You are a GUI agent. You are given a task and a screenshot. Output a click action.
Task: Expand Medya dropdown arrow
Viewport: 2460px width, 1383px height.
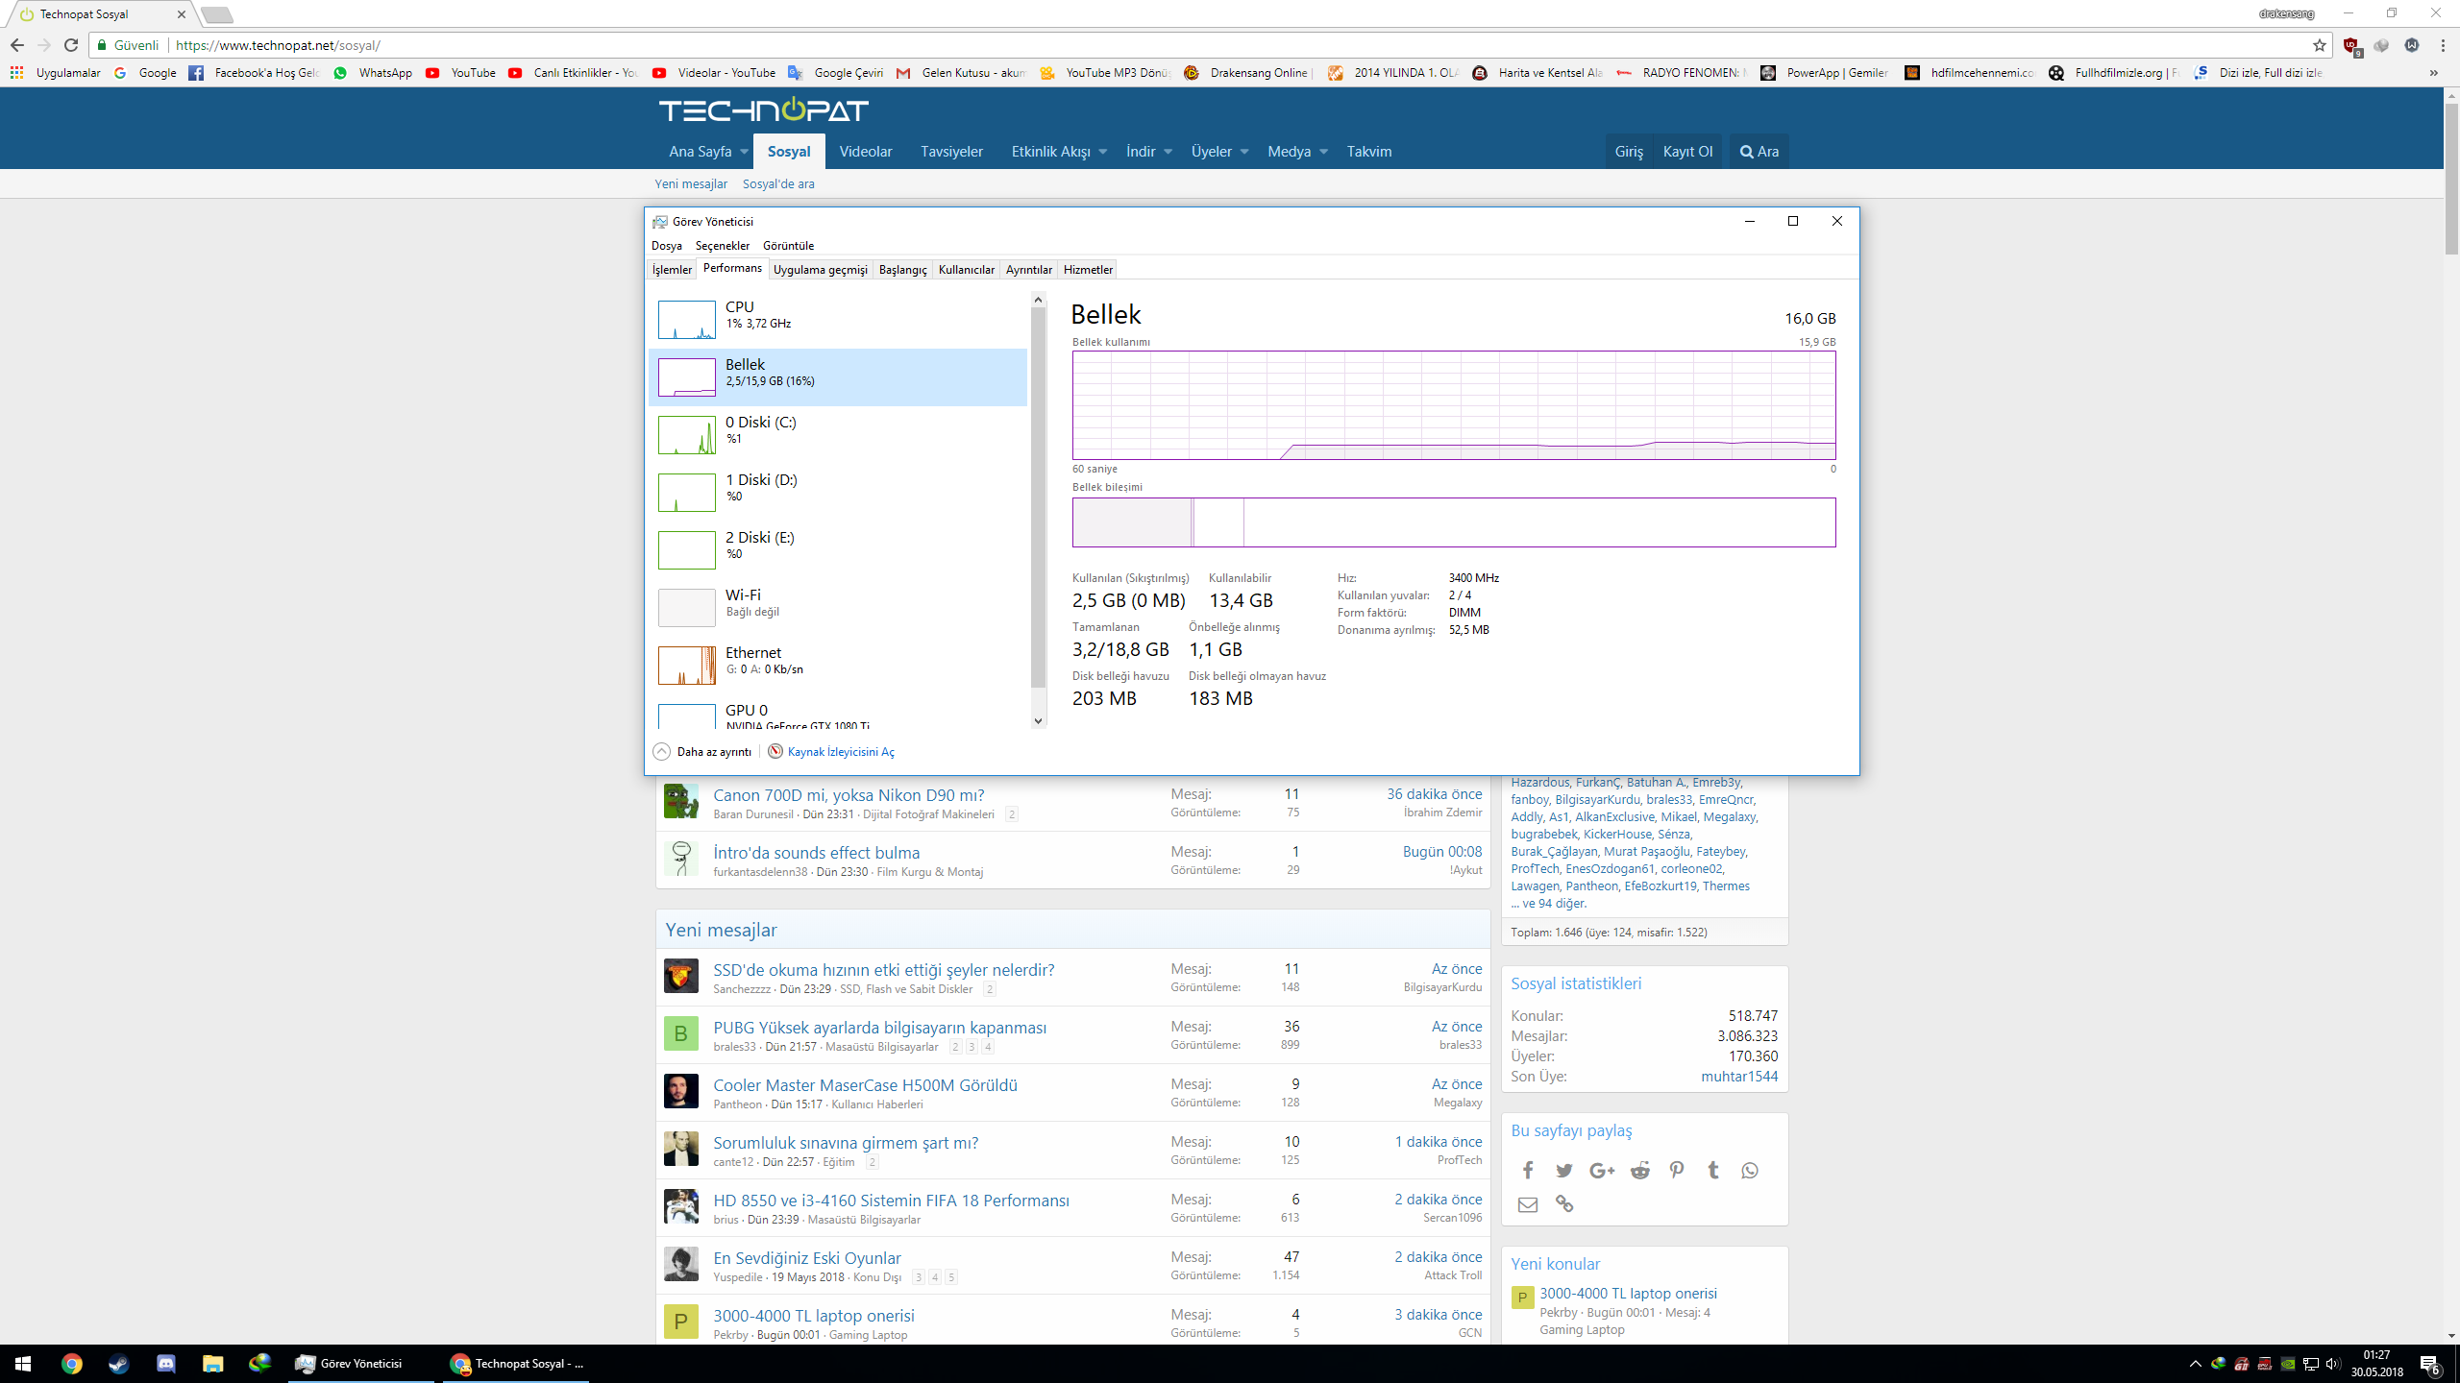[1323, 152]
